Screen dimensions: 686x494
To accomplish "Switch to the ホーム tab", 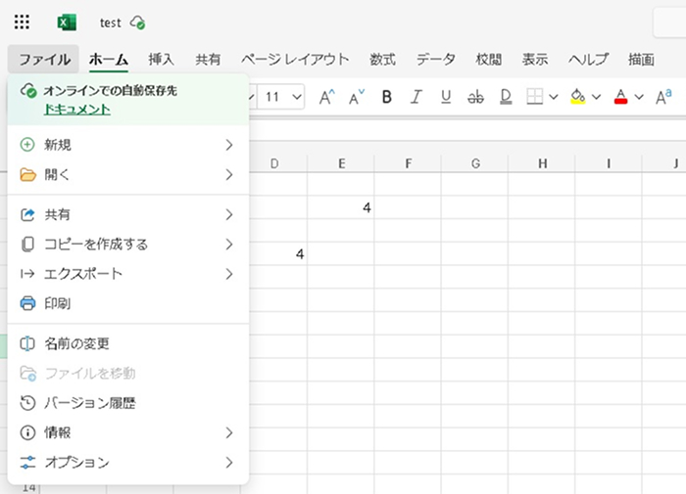I will pos(109,59).
